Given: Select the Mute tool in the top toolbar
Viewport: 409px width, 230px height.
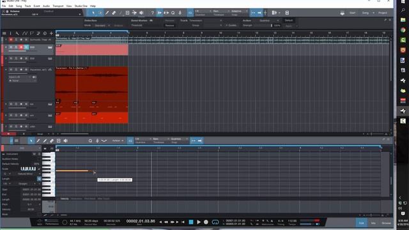Looking at the screenshot, I should pos(128,13).
